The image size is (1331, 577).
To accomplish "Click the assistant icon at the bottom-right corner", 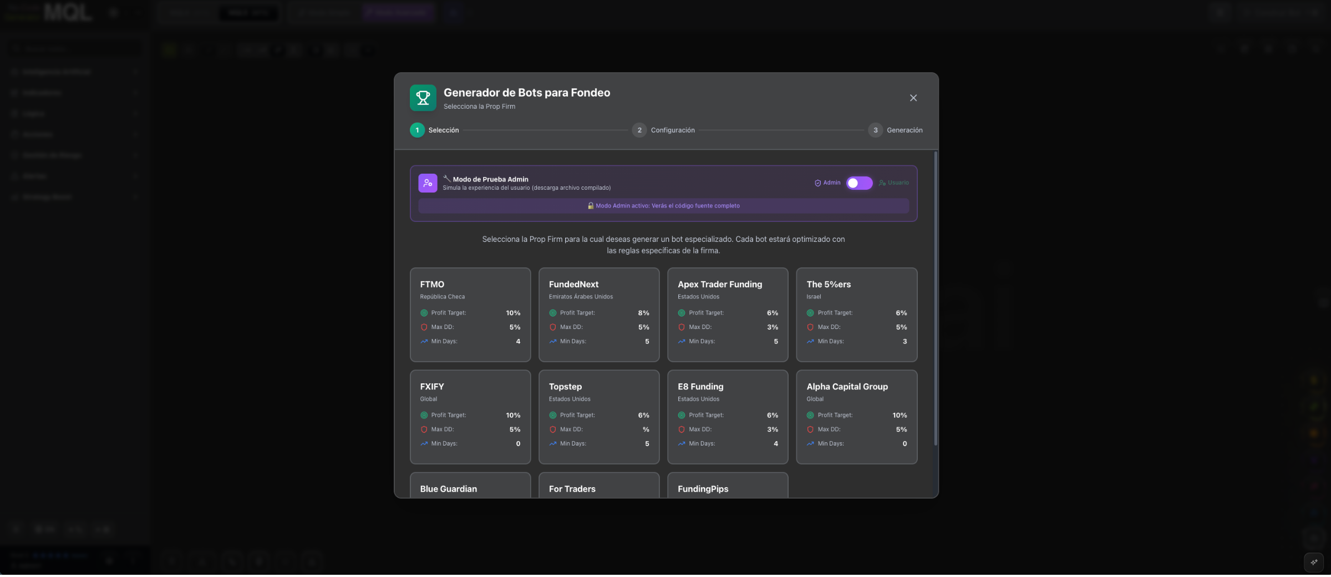I will (1313, 563).
